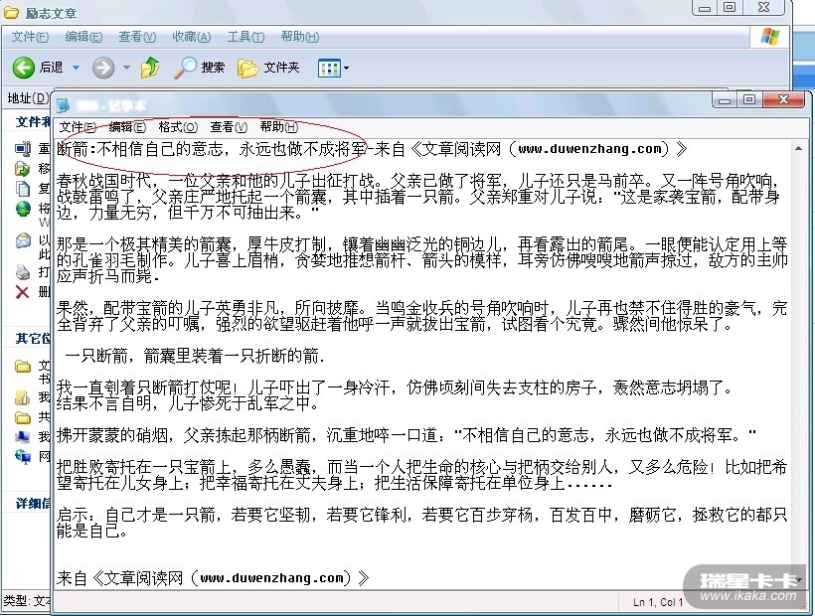Screen dimensions: 815x616
Task: Go up one folder level
Action: click(x=150, y=68)
